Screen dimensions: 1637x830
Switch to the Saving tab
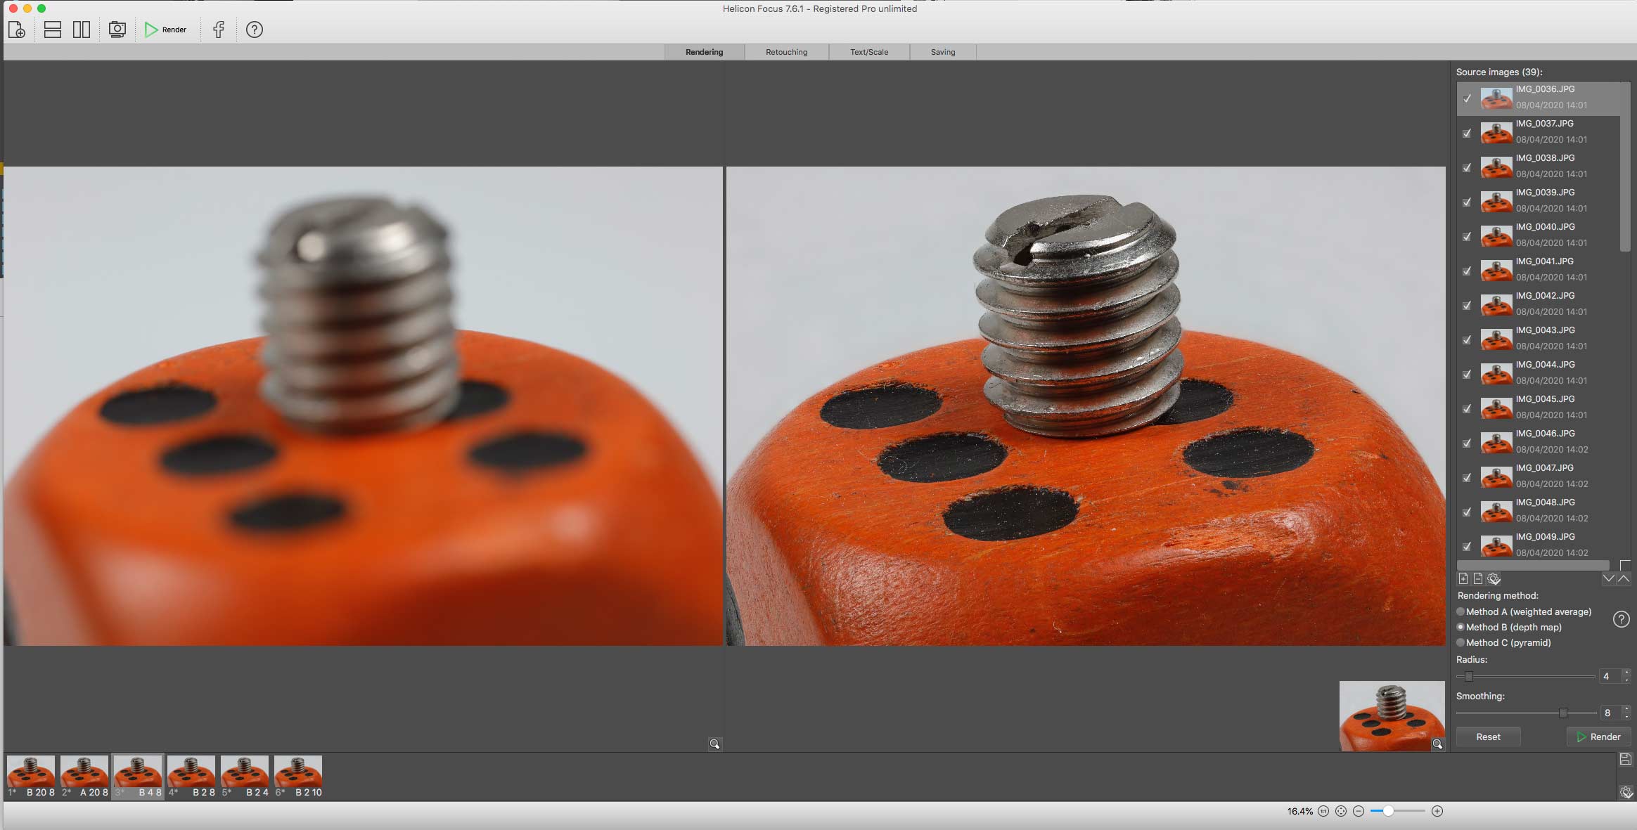pos(943,52)
